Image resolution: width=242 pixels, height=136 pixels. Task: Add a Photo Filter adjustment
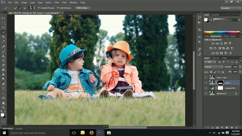(223, 48)
